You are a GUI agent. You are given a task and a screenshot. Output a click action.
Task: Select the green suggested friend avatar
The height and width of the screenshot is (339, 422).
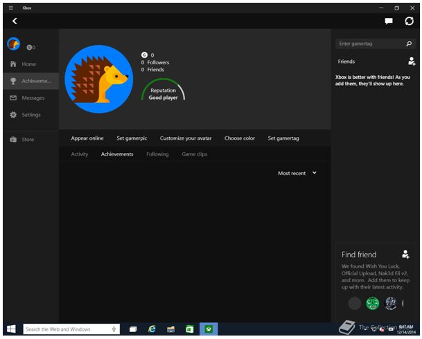point(373,304)
